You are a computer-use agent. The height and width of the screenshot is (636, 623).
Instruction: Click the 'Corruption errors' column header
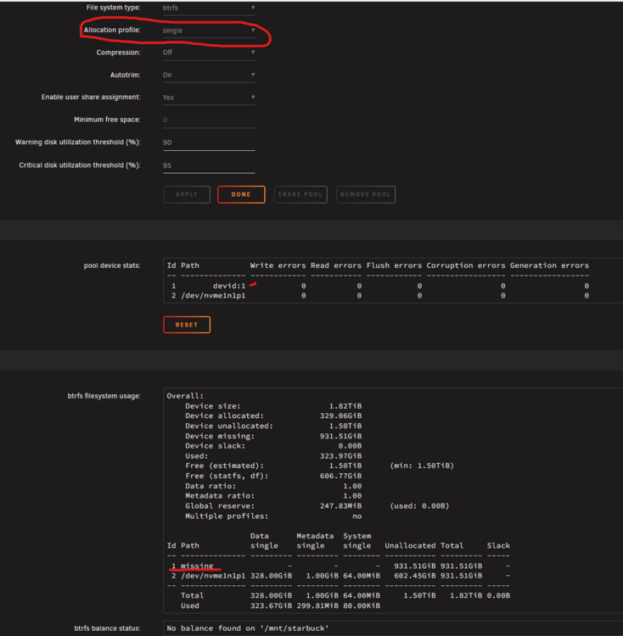tap(465, 265)
